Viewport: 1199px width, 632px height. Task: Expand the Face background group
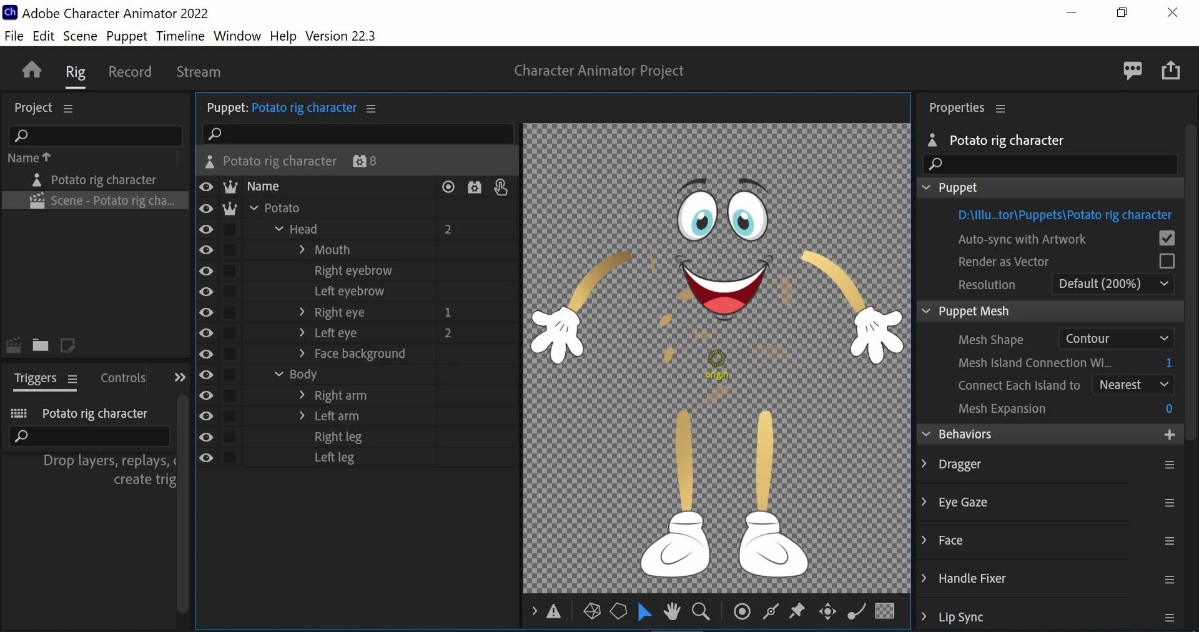point(302,353)
